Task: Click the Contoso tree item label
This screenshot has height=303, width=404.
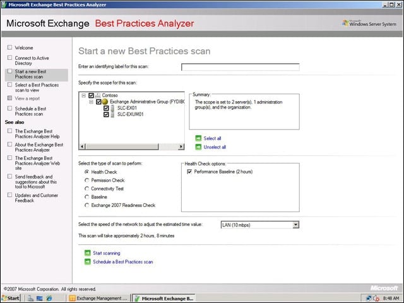Action: 110,95
